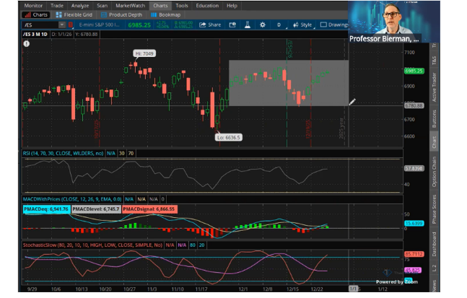Image resolution: width=467 pixels, height=298 pixels.
Task: Open the Flexible Grid view
Action: (74, 14)
